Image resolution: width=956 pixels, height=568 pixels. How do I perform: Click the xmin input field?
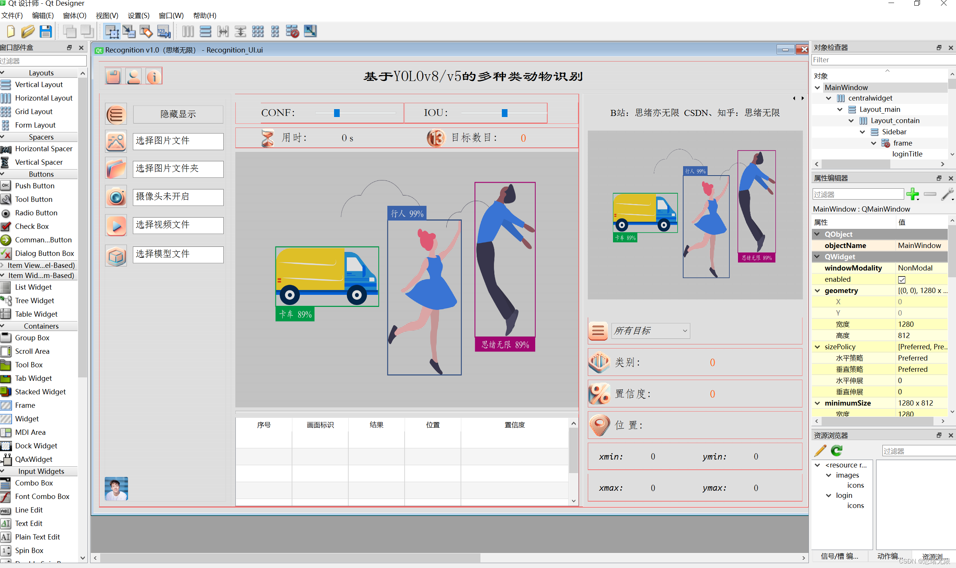652,456
